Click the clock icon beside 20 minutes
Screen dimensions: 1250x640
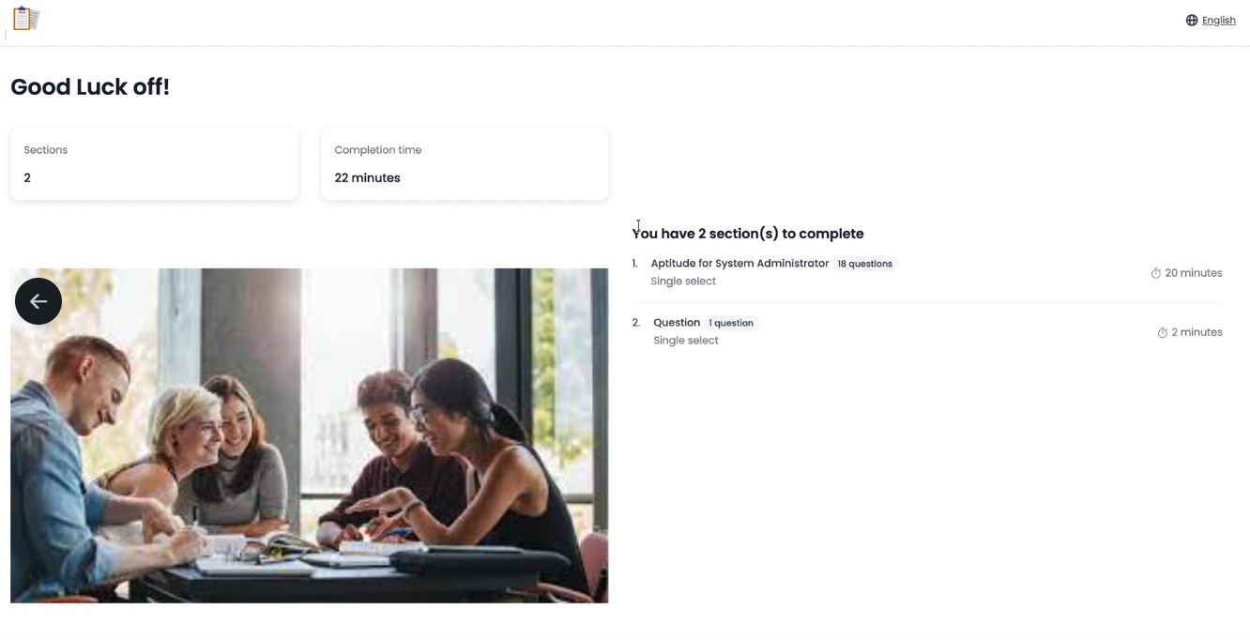[x=1156, y=273]
